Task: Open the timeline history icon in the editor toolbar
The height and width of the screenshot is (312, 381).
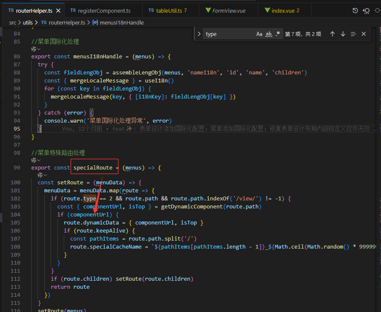Action: coord(355,11)
